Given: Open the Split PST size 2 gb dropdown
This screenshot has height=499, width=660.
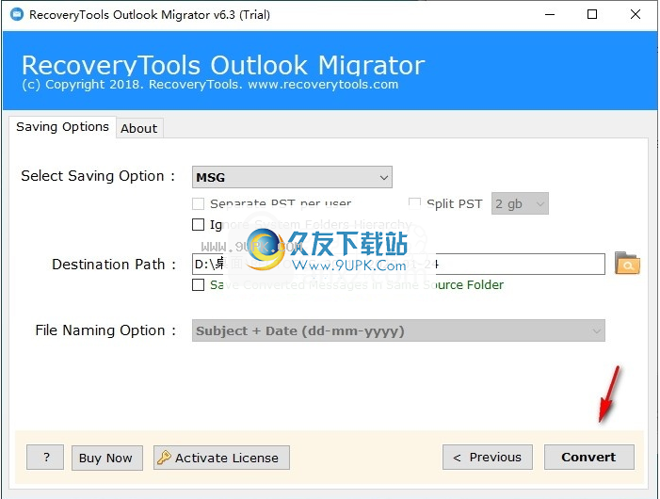Looking at the screenshot, I should [x=520, y=203].
